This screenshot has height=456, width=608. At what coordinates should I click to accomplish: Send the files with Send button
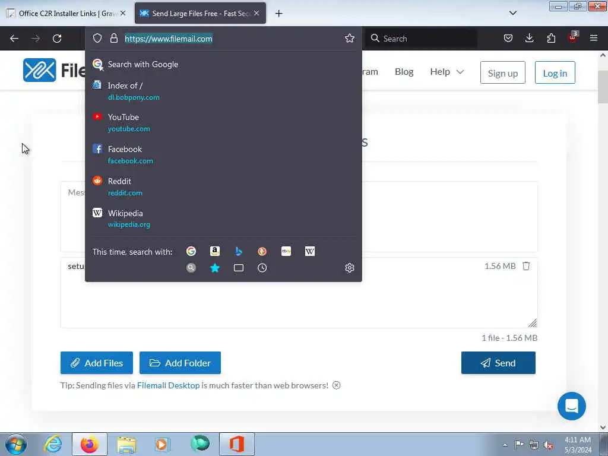pyautogui.click(x=498, y=363)
